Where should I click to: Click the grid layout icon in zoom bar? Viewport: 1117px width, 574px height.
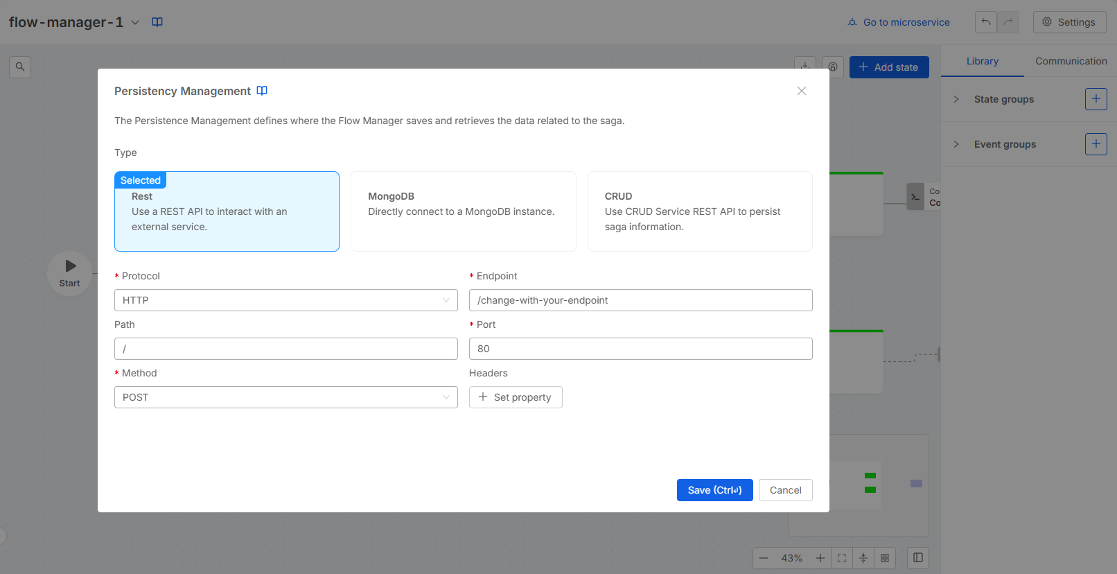click(885, 558)
